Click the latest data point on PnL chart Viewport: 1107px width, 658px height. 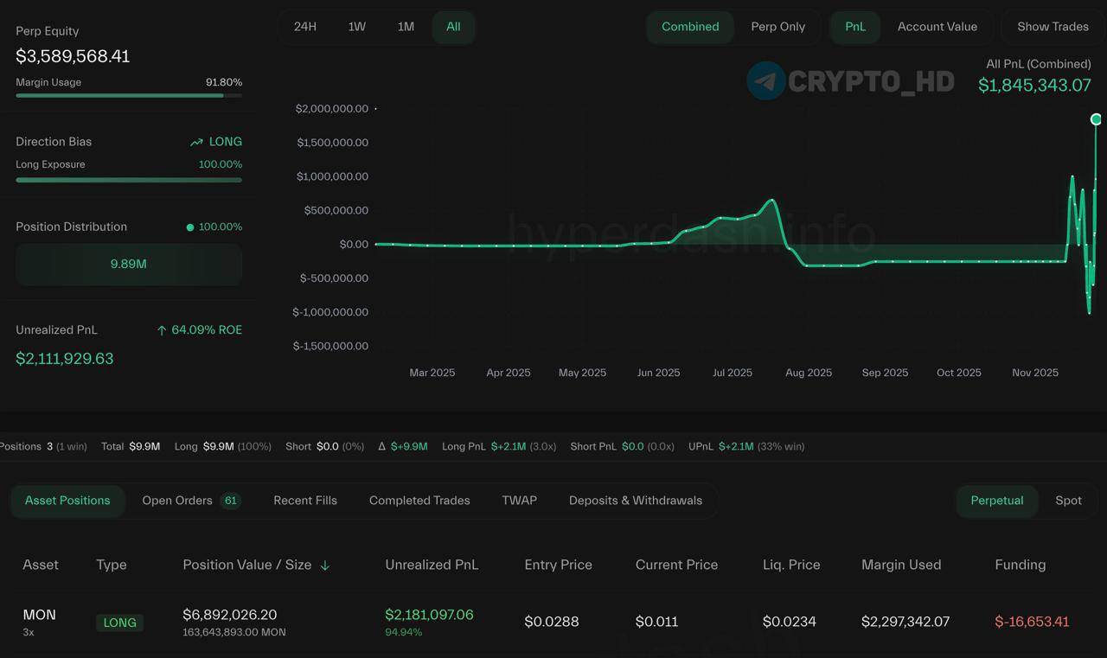click(x=1096, y=119)
